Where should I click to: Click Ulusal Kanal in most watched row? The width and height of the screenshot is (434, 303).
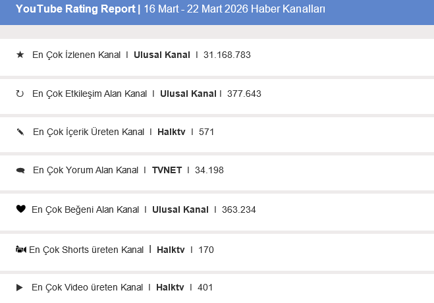pyautogui.click(x=161, y=55)
